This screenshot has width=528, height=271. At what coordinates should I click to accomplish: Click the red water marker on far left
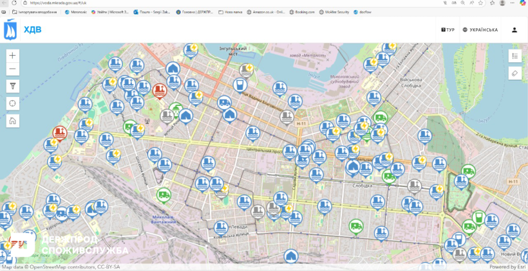pos(59,133)
